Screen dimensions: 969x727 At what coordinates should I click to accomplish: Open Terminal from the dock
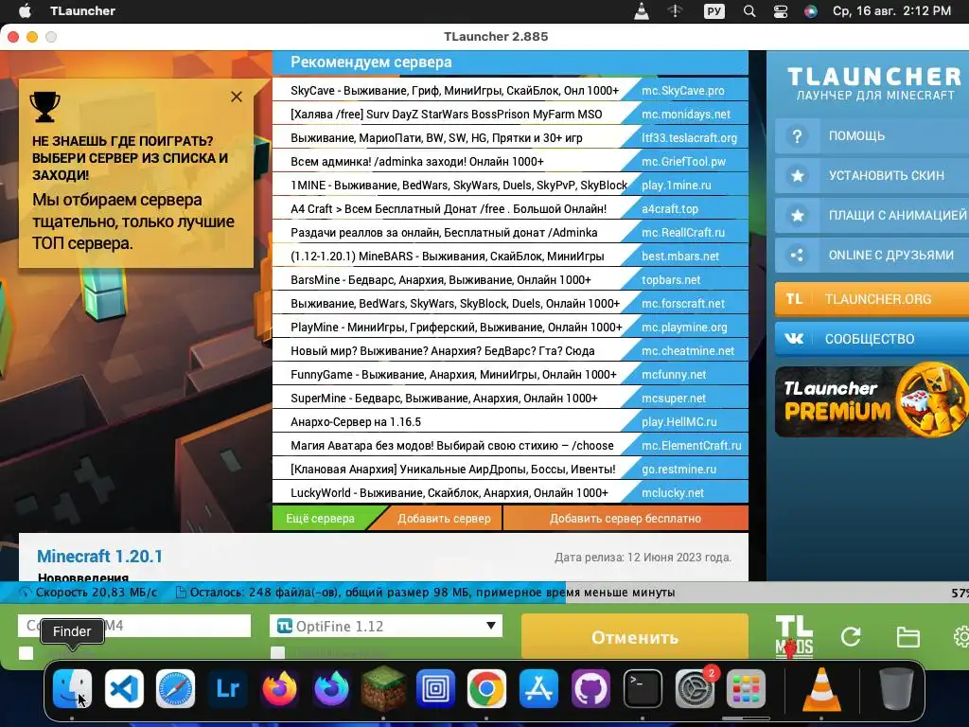click(x=643, y=688)
